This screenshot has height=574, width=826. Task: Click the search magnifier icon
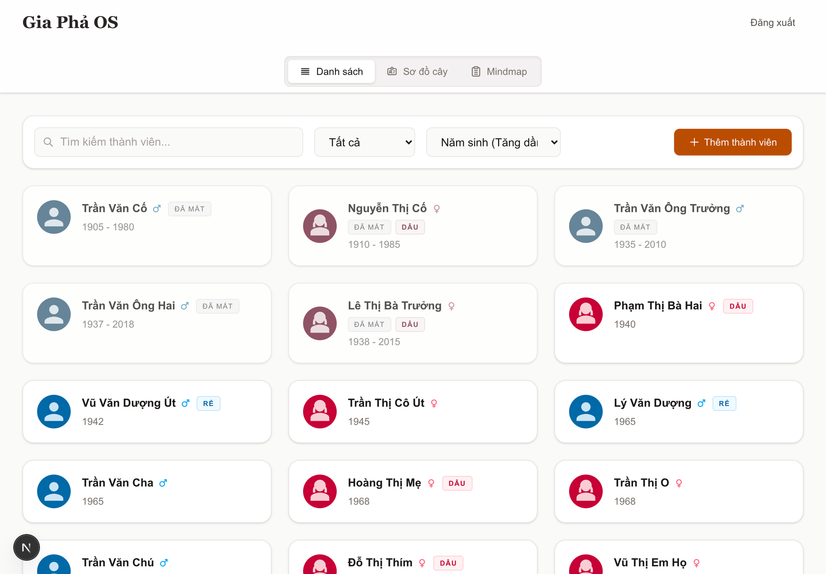tap(48, 142)
